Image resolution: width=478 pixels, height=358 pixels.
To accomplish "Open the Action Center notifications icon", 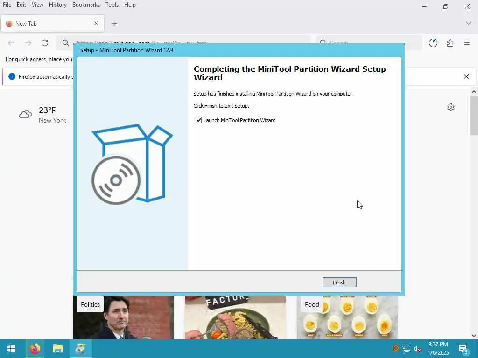I will tap(463, 349).
